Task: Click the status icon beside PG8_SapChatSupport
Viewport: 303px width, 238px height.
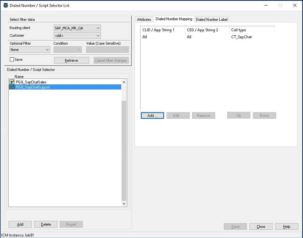Action: pyautogui.click(x=12, y=87)
